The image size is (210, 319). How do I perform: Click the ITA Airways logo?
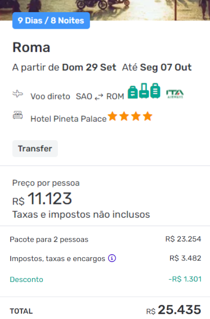pos(175,94)
